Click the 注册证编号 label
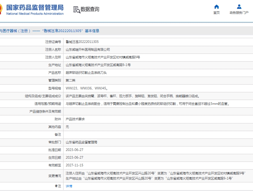The height and width of the screenshot is (192, 253). (x=53, y=42)
